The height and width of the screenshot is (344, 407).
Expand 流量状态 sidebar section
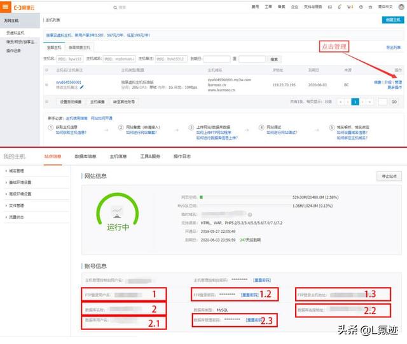tap(17, 217)
